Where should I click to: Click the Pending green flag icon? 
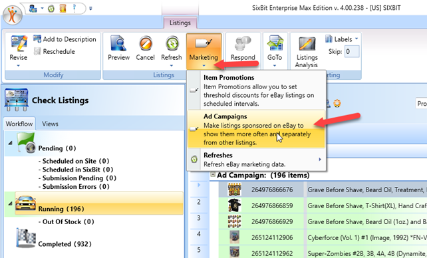click(26, 142)
